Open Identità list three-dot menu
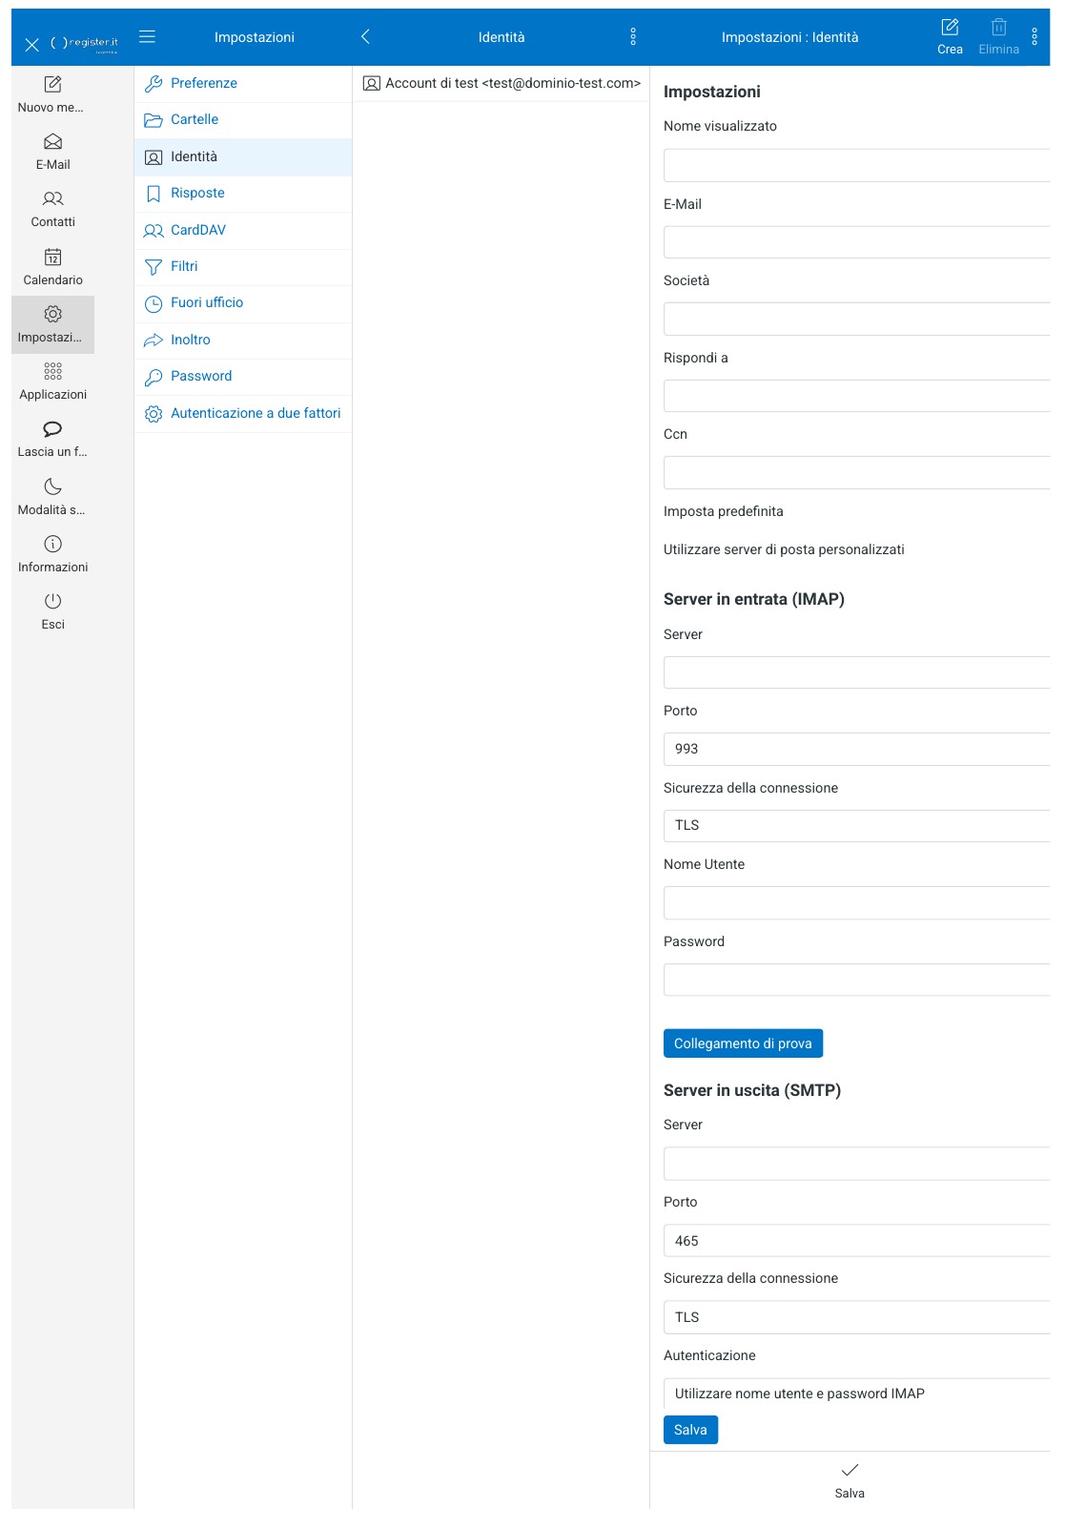 633,36
